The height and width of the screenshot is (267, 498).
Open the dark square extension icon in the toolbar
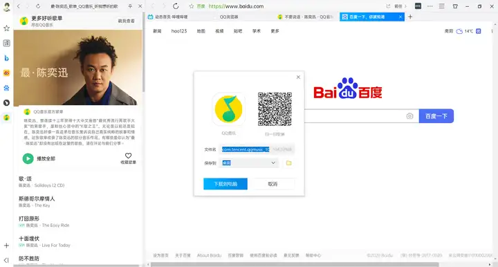pyautogui.click(x=418, y=6)
